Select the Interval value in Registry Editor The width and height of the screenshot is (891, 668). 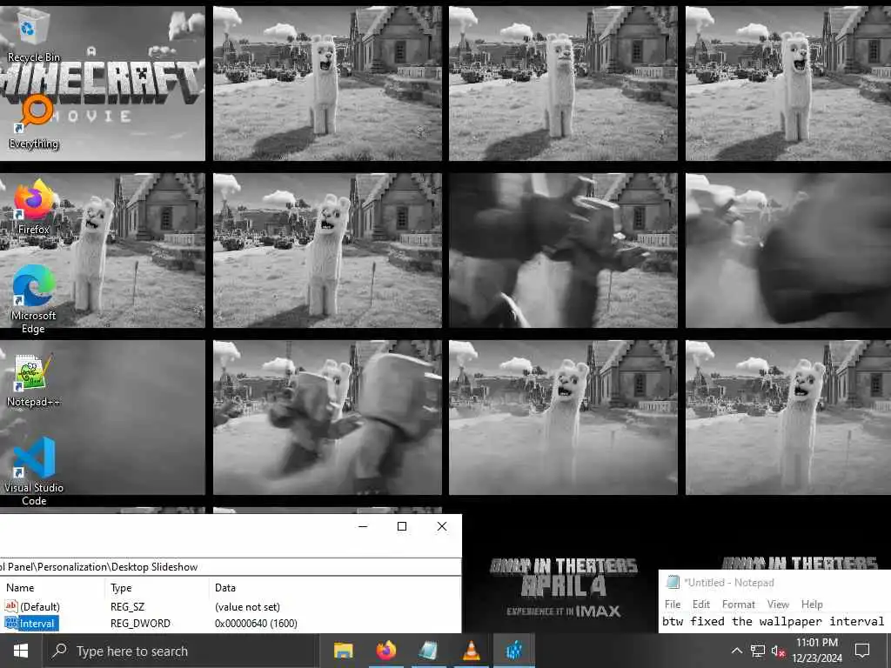37,624
